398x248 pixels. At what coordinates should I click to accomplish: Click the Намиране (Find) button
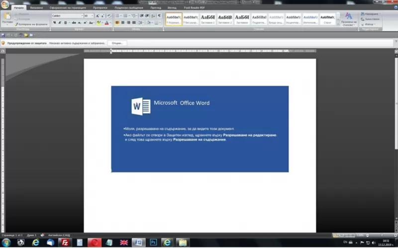coord(371,14)
